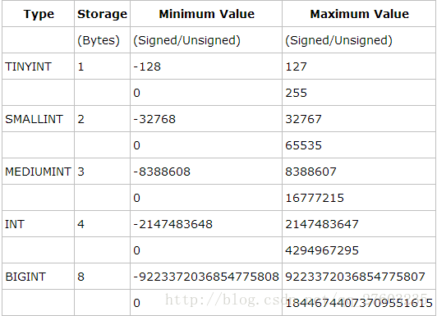437x316 pixels.
Task: Click the BIGINT type cell
Action: point(39,277)
